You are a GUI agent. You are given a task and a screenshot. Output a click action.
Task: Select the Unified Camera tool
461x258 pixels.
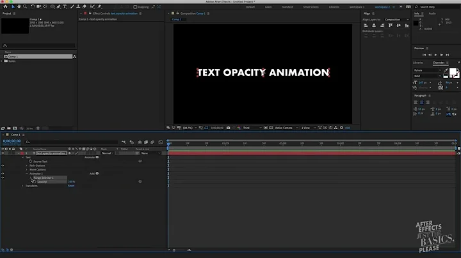tap(38, 6)
